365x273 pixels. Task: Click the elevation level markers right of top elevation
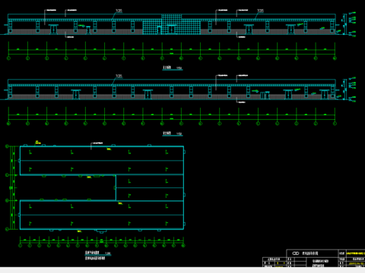pos(352,24)
